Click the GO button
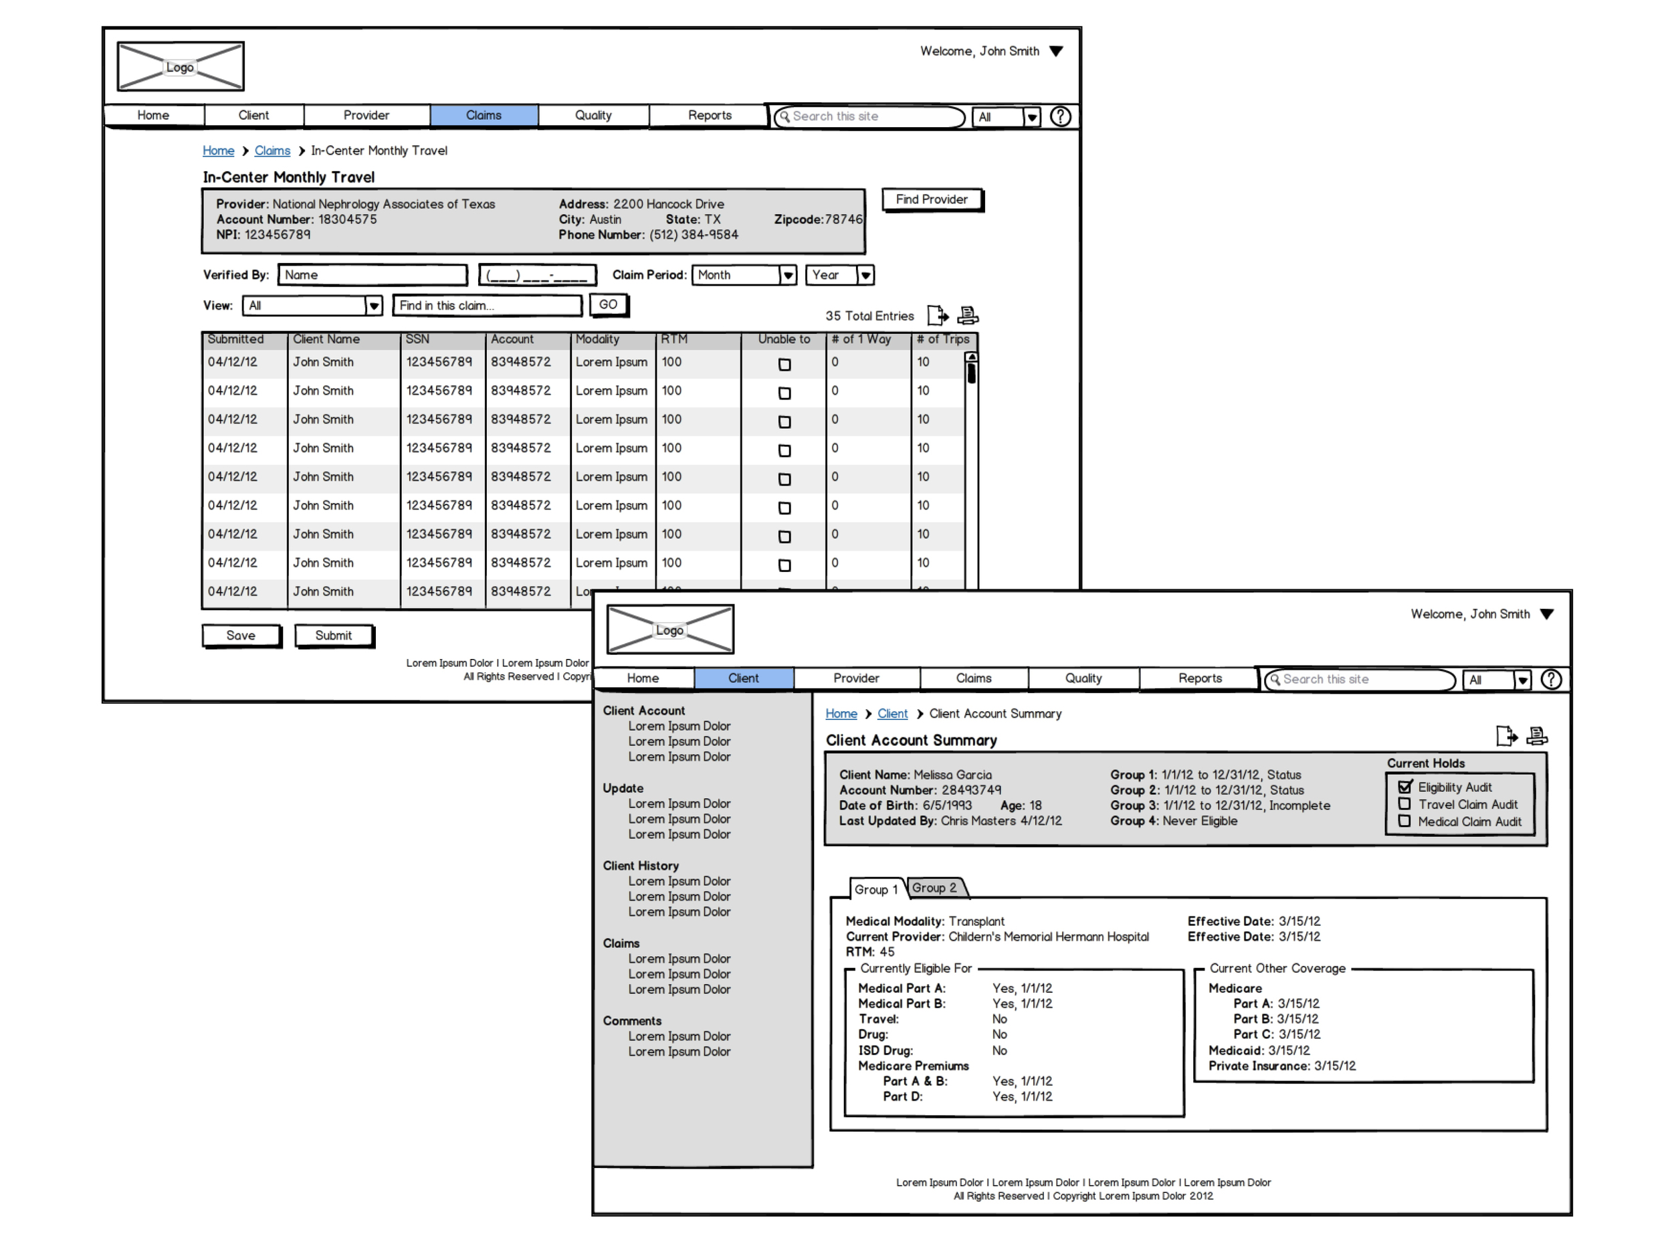Image resolution: width=1672 pixels, height=1241 pixels. click(x=608, y=304)
